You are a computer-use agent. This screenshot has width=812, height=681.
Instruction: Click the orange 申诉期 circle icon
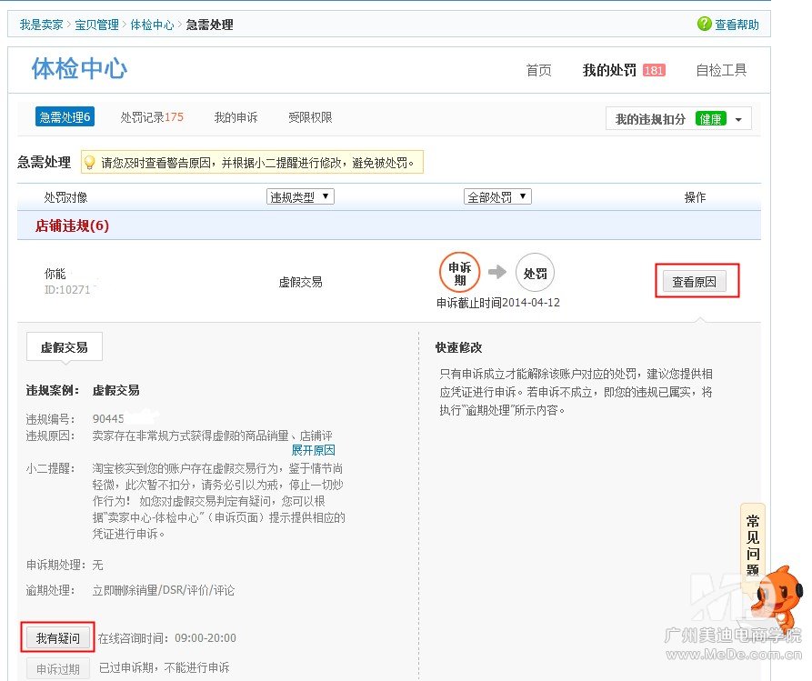pos(459,272)
